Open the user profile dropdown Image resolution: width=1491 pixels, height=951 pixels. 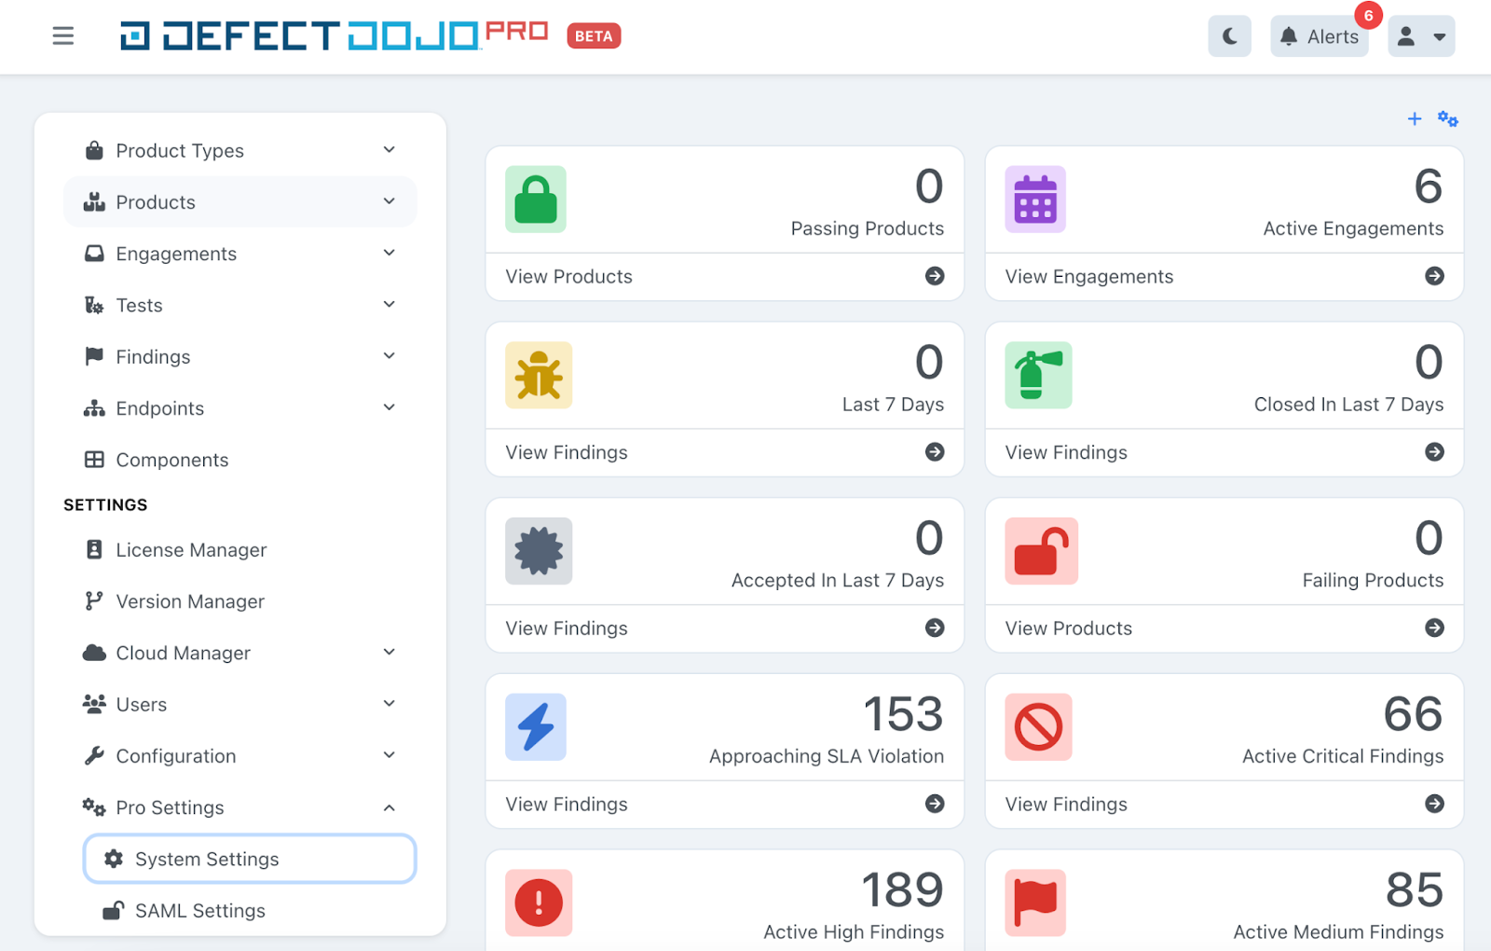pyautogui.click(x=1420, y=36)
